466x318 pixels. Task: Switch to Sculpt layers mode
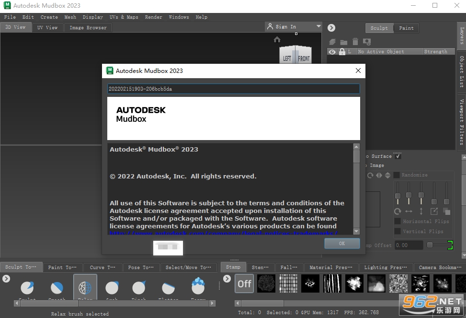tap(379, 28)
